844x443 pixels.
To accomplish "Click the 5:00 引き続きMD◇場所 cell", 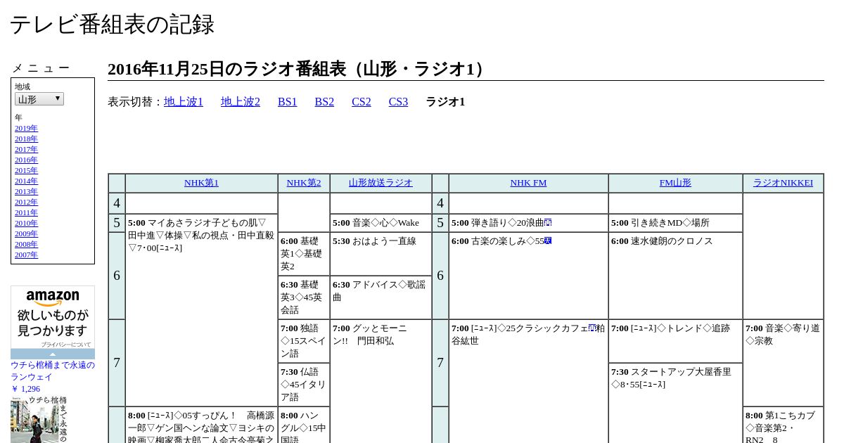I will coord(675,223).
